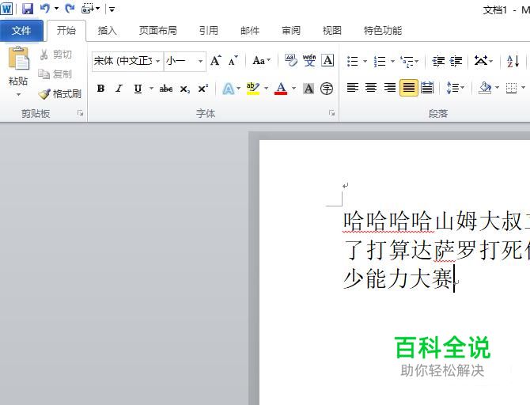
Task: Align text left
Action: (x=353, y=89)
